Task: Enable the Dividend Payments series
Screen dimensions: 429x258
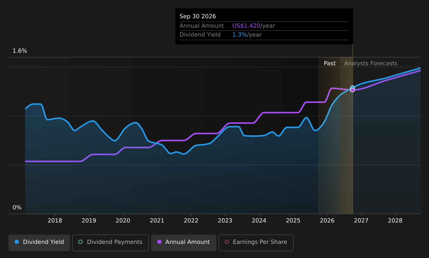Action: tap(111, 243)
